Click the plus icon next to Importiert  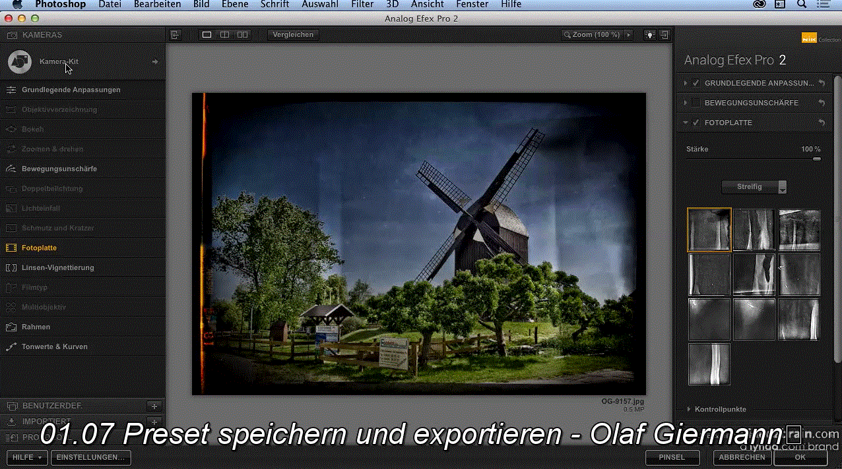154,421
